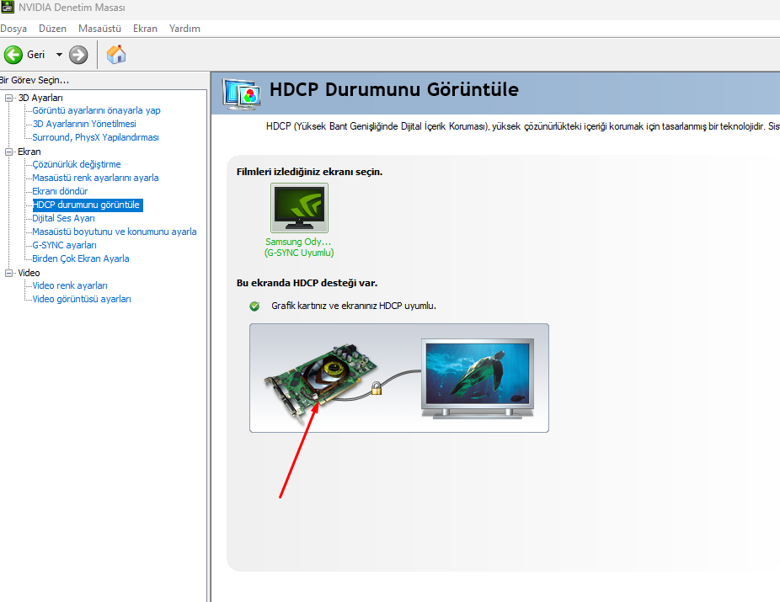The height and width of the screenshot is (602, 780).
Task: Click the green HDCP compliant checkmark icon
Action: click(254, 306)
